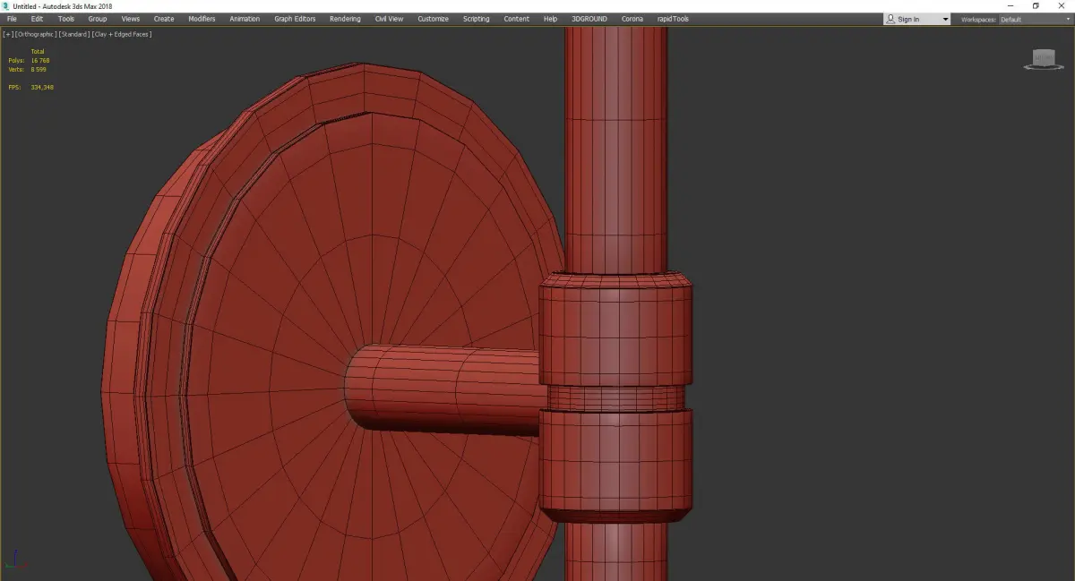Viewport: 1075px width, 581px height.
Task: Open the Graph Editors menu
Action: pyautogui.click(x=295, y=19)
